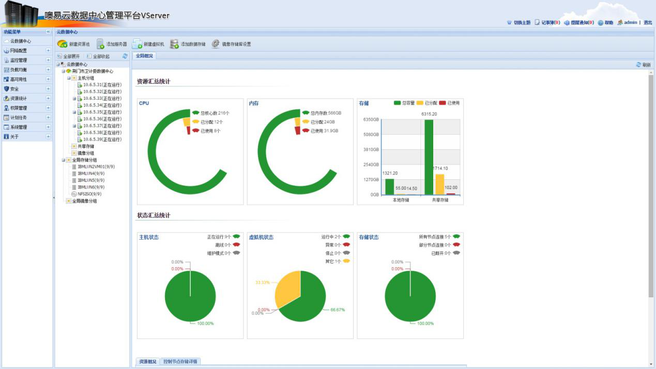Click the green 共享存储 total capacity bar

coord(429,157)
